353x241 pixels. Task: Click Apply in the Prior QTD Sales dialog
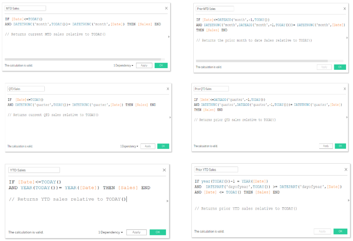click(x=326, y=146)
